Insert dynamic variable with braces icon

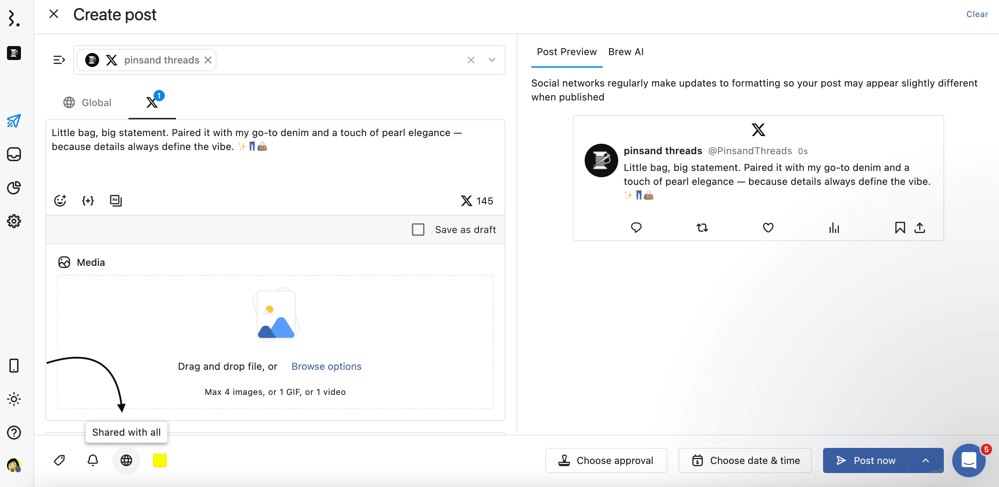(88, 201)
